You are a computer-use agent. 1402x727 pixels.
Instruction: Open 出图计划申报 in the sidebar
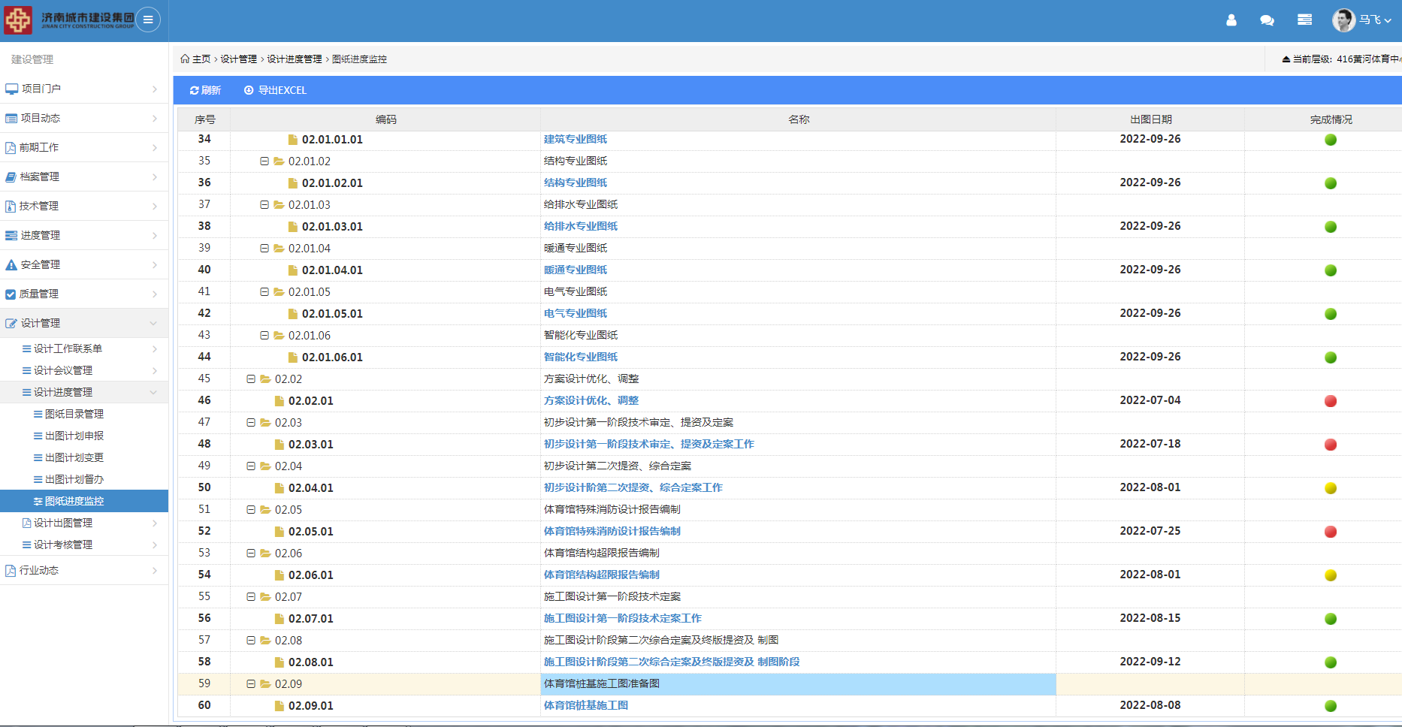(x=74, y=436)
